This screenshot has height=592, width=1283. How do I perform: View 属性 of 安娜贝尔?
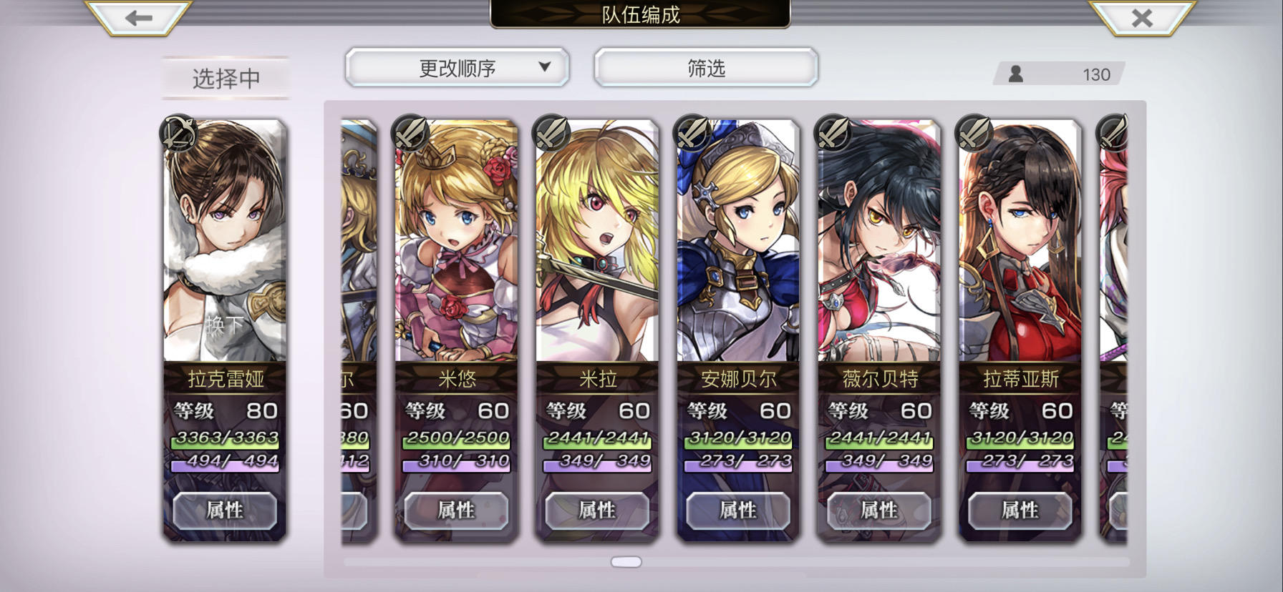(738, 510)
